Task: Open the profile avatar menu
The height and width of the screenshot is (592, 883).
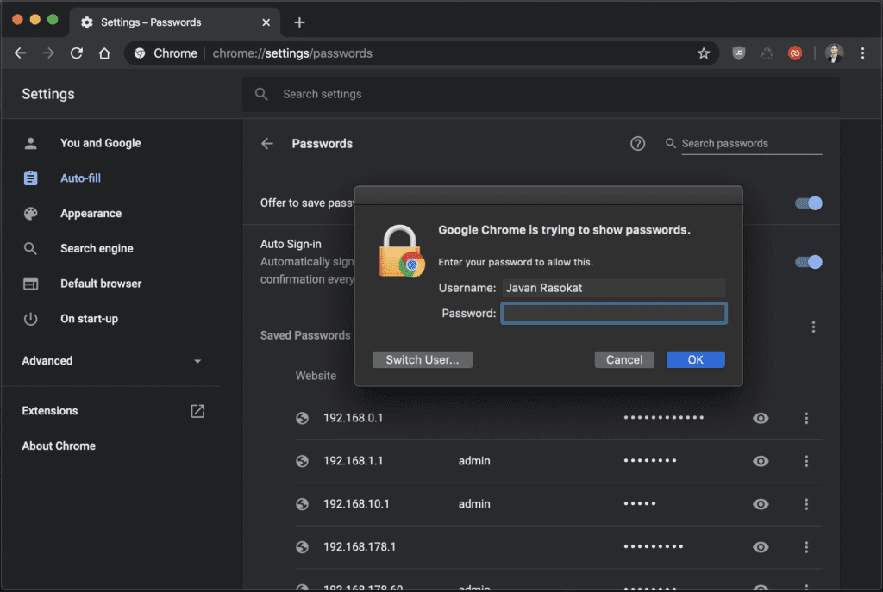Action: point(834,53)
